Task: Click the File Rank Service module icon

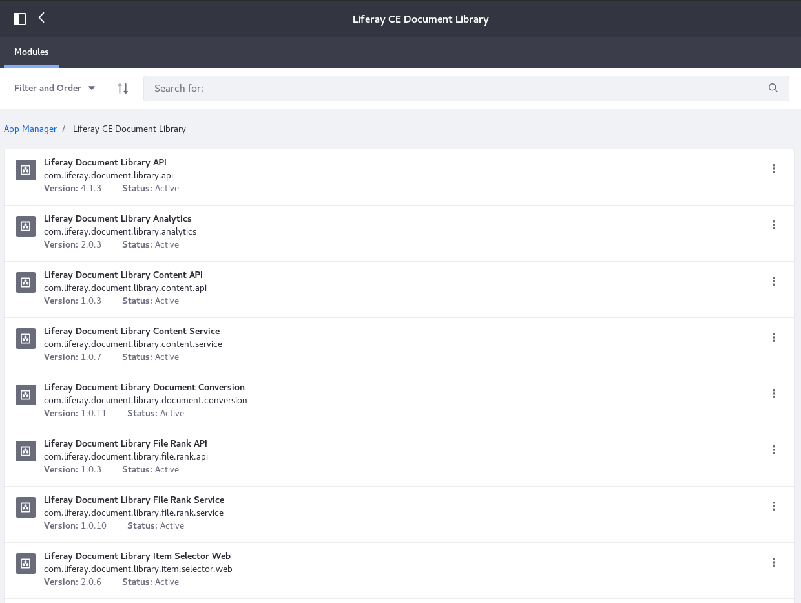Action: point(26,507)
